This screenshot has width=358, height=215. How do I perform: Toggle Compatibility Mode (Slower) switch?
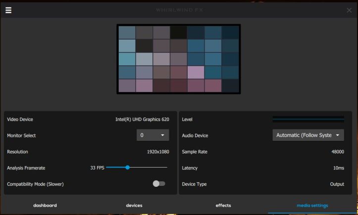[x=158, y=184]
